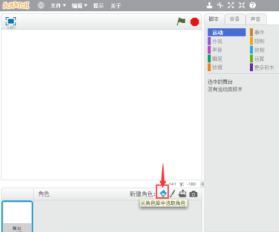The image size is (279, 232).
Task: Click the 提示 menu item
Action: coord(98,6)
